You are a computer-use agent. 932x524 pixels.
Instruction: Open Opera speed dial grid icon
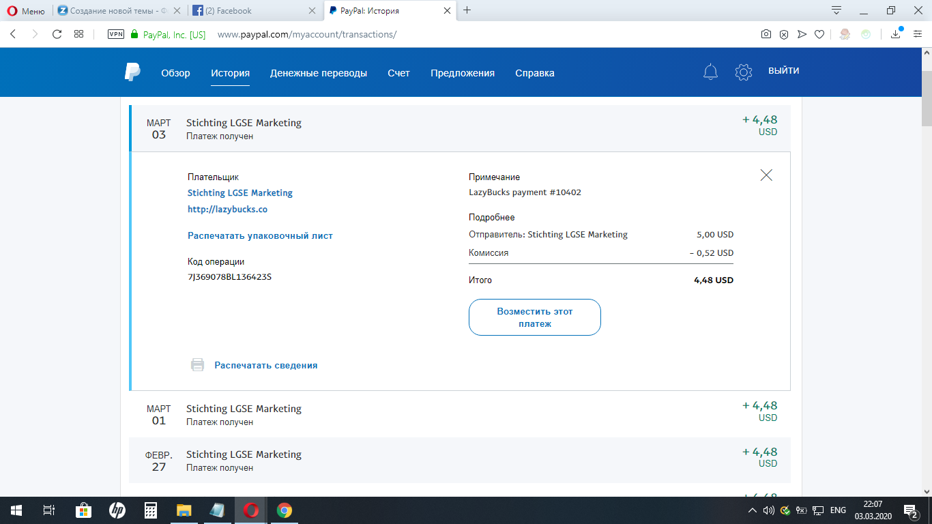tap(78, 34)
